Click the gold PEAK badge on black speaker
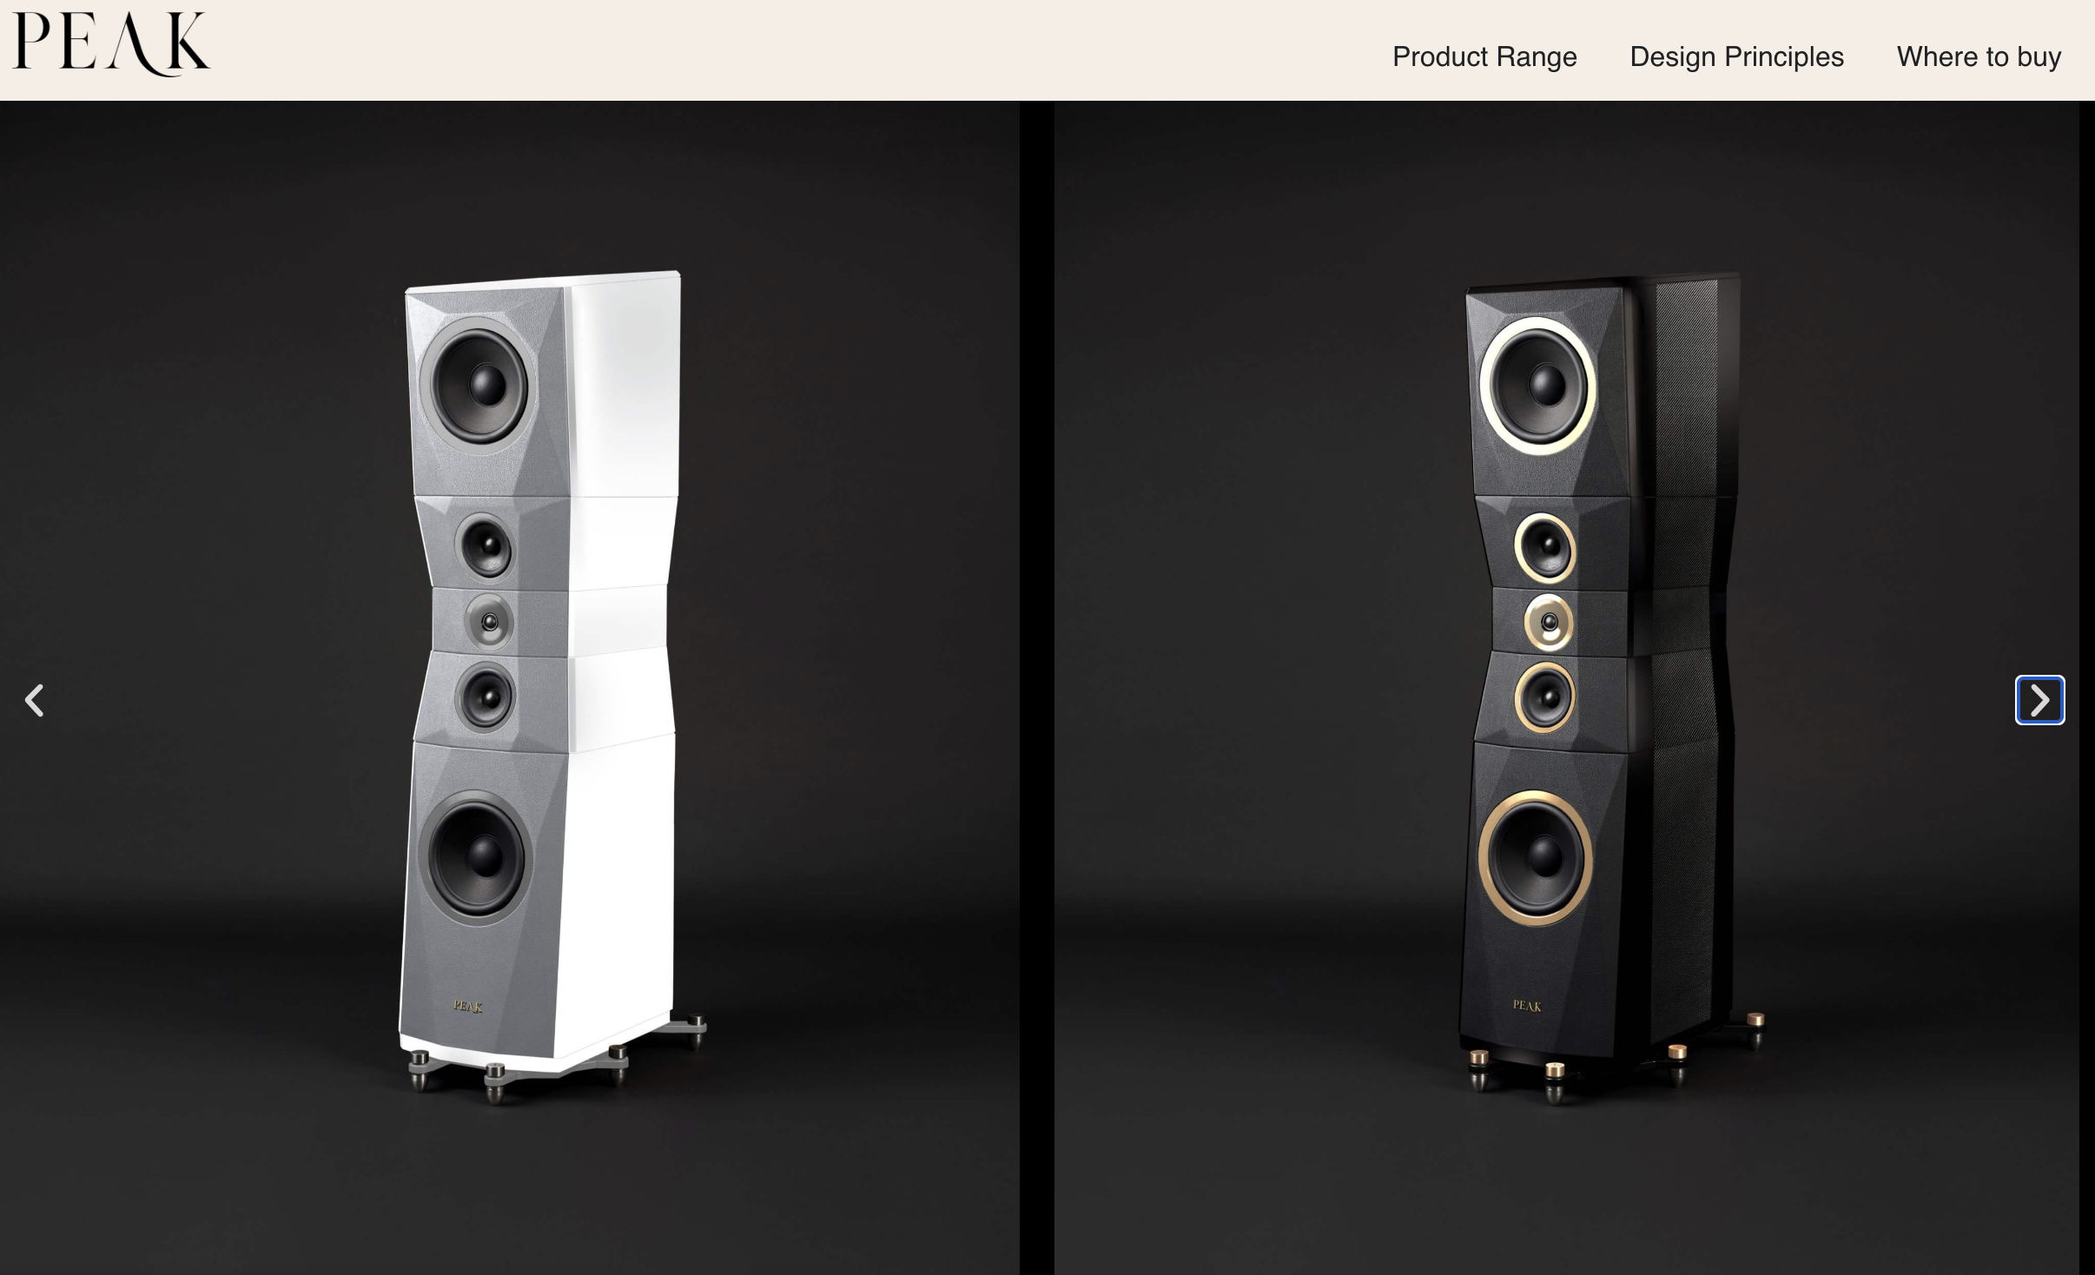2095x1275 pixels. point(1527,1005)
